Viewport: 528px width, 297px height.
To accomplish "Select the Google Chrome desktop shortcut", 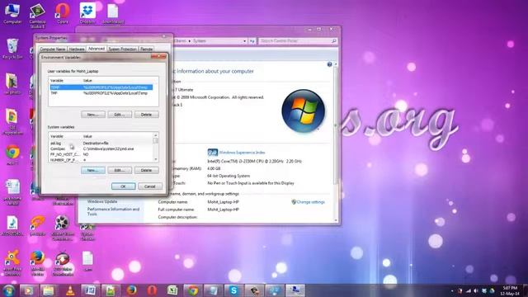I will click(12, 155).
